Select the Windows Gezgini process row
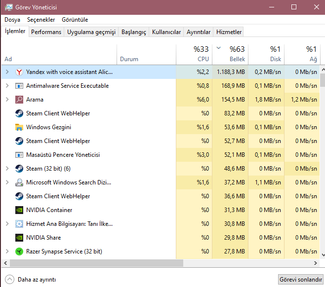 [161, 127]
